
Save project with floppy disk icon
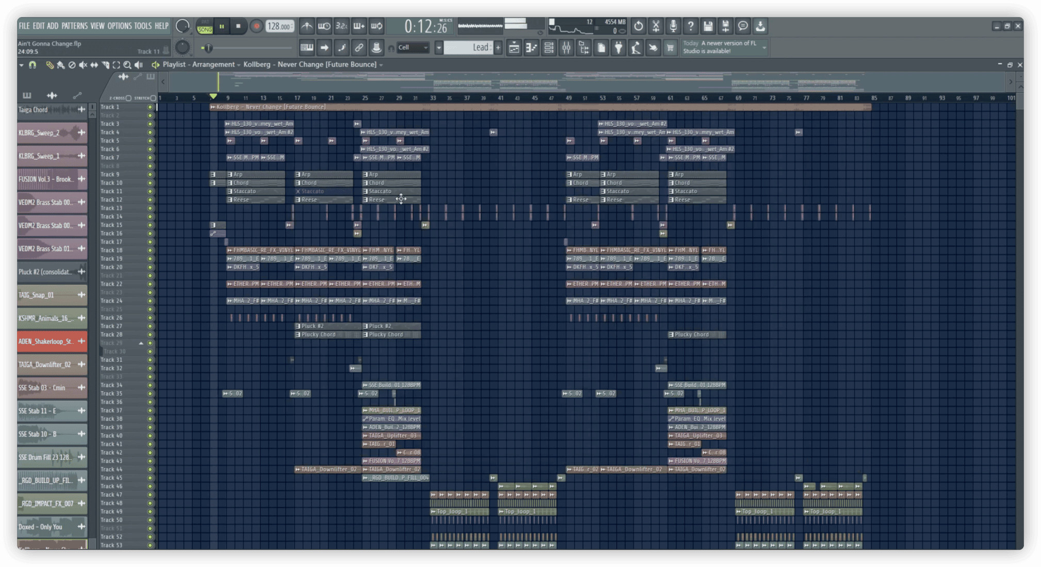pos(708,26)
